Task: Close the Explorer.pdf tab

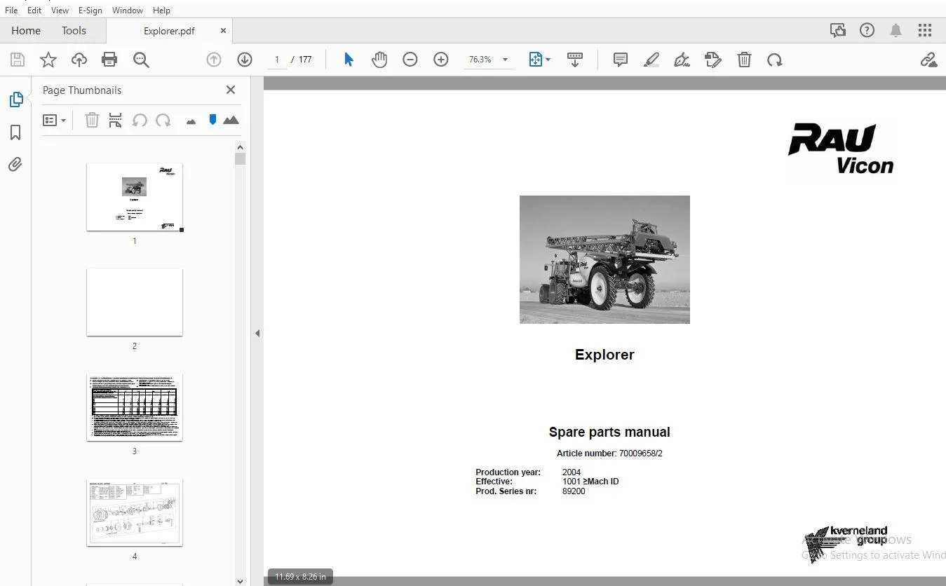Action: (x=224, y=31)
